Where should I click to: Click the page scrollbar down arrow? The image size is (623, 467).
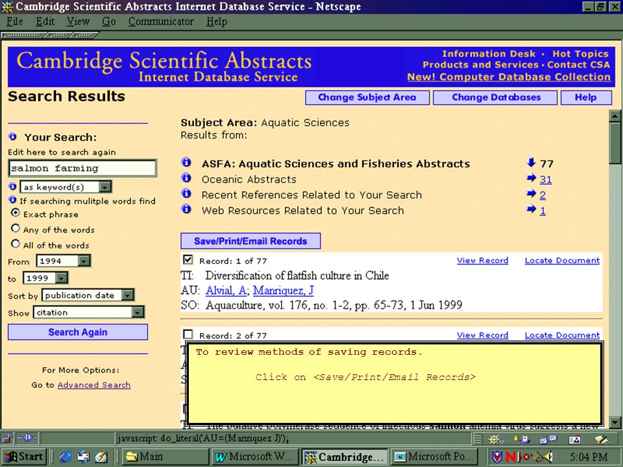pos(615,422)
